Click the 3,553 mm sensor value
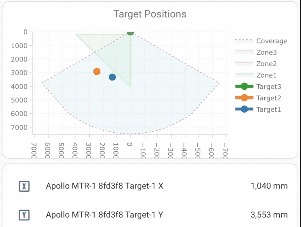Image resolution: width=301 pixels, height=227 pixels. [269, 215]
